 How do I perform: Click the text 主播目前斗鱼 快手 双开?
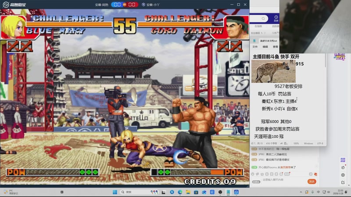276,57
